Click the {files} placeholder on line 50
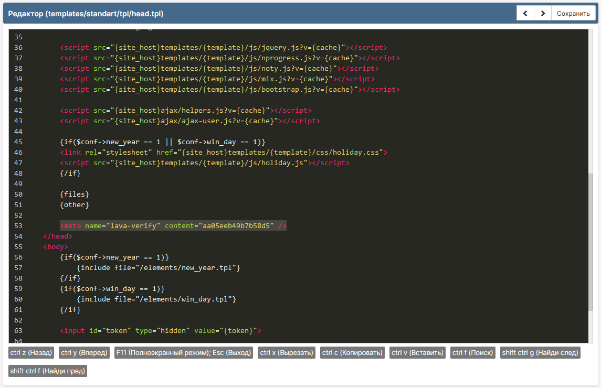 (75, 194)
